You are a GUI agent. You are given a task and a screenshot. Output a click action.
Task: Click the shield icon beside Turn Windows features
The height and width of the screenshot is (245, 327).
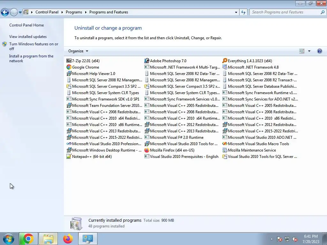pos(4,44)
